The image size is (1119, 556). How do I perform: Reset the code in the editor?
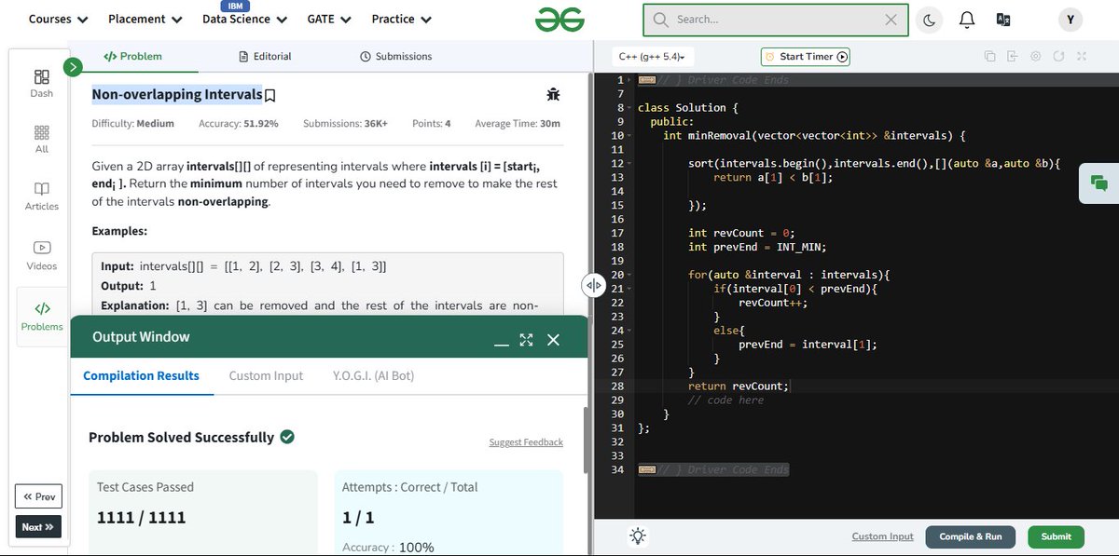point(1058,56)
